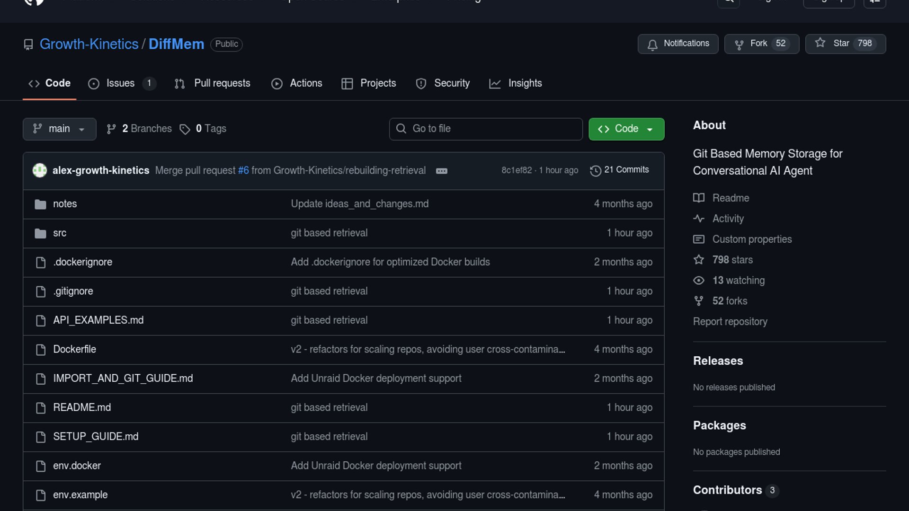Open the src folder
Viewport: 909px width, 511px height.
60,233
